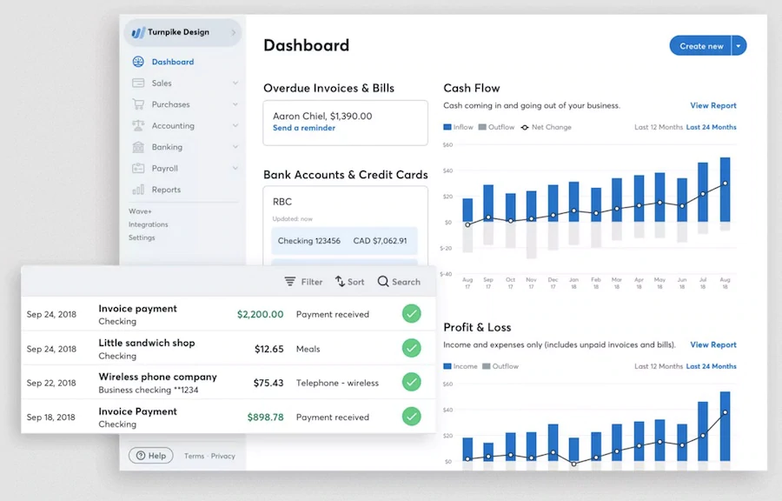Open the Dashboard menu item

173,62
